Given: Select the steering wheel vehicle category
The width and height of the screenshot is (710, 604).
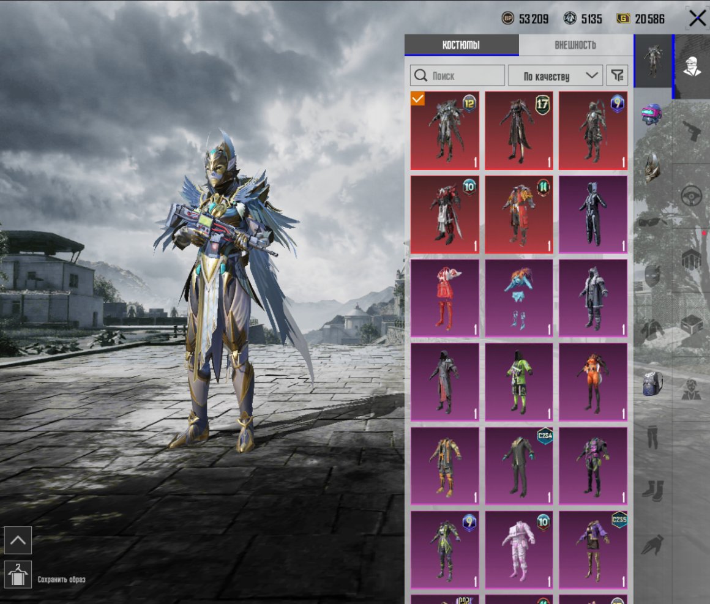Looking at the screenshot, I should tap(692, 196).
